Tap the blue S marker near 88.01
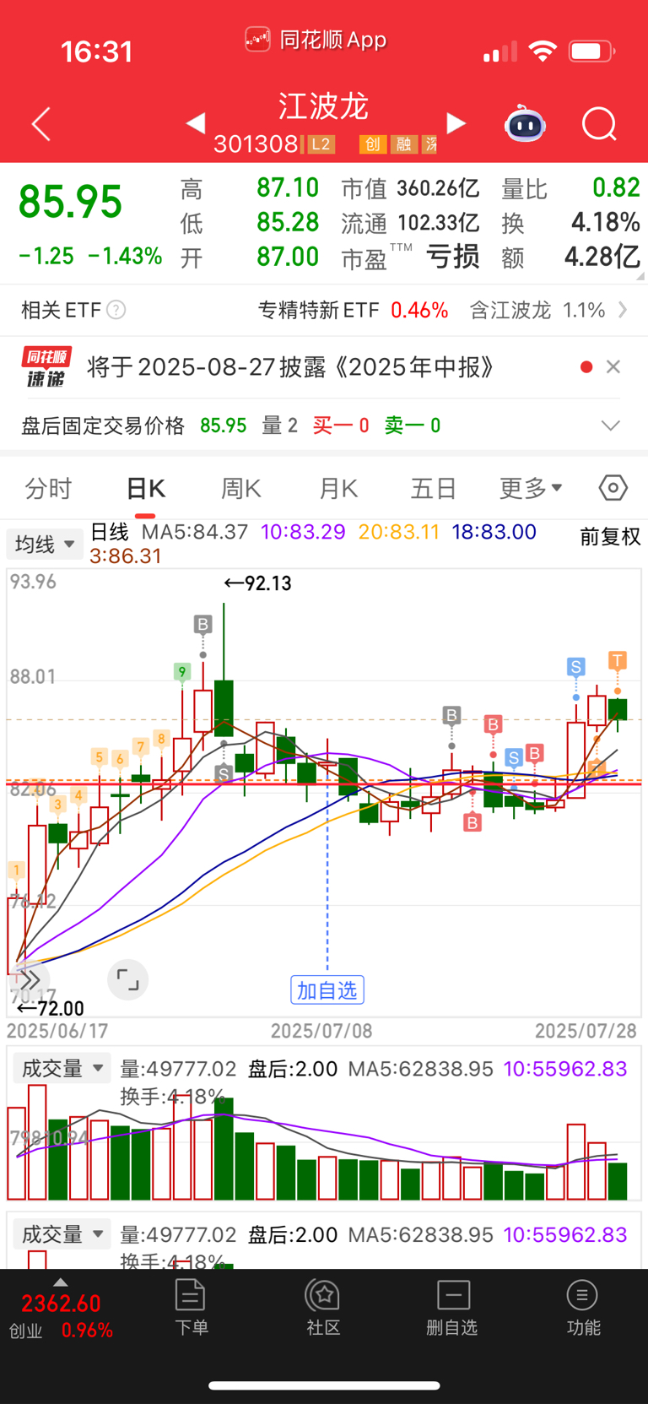This screenshot has height=1404, width=648. pos(576,667)
